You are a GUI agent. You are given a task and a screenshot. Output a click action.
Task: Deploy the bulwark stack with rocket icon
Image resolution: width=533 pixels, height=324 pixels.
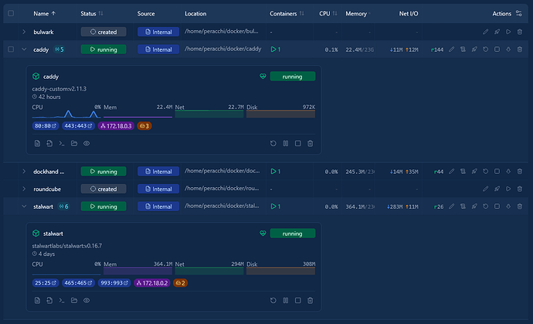tap(497, 32)
